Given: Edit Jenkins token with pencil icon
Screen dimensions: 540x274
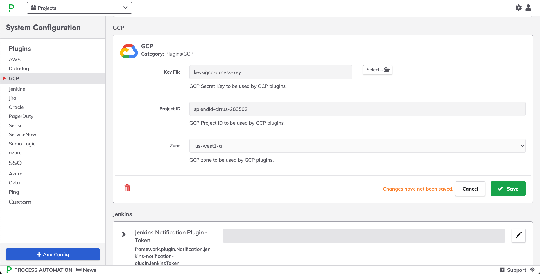Looking at the screenshot, I should [x=519, y=235].
